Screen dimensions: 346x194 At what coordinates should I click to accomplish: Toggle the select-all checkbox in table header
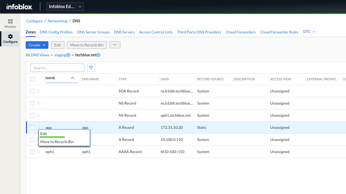[32, 79]
